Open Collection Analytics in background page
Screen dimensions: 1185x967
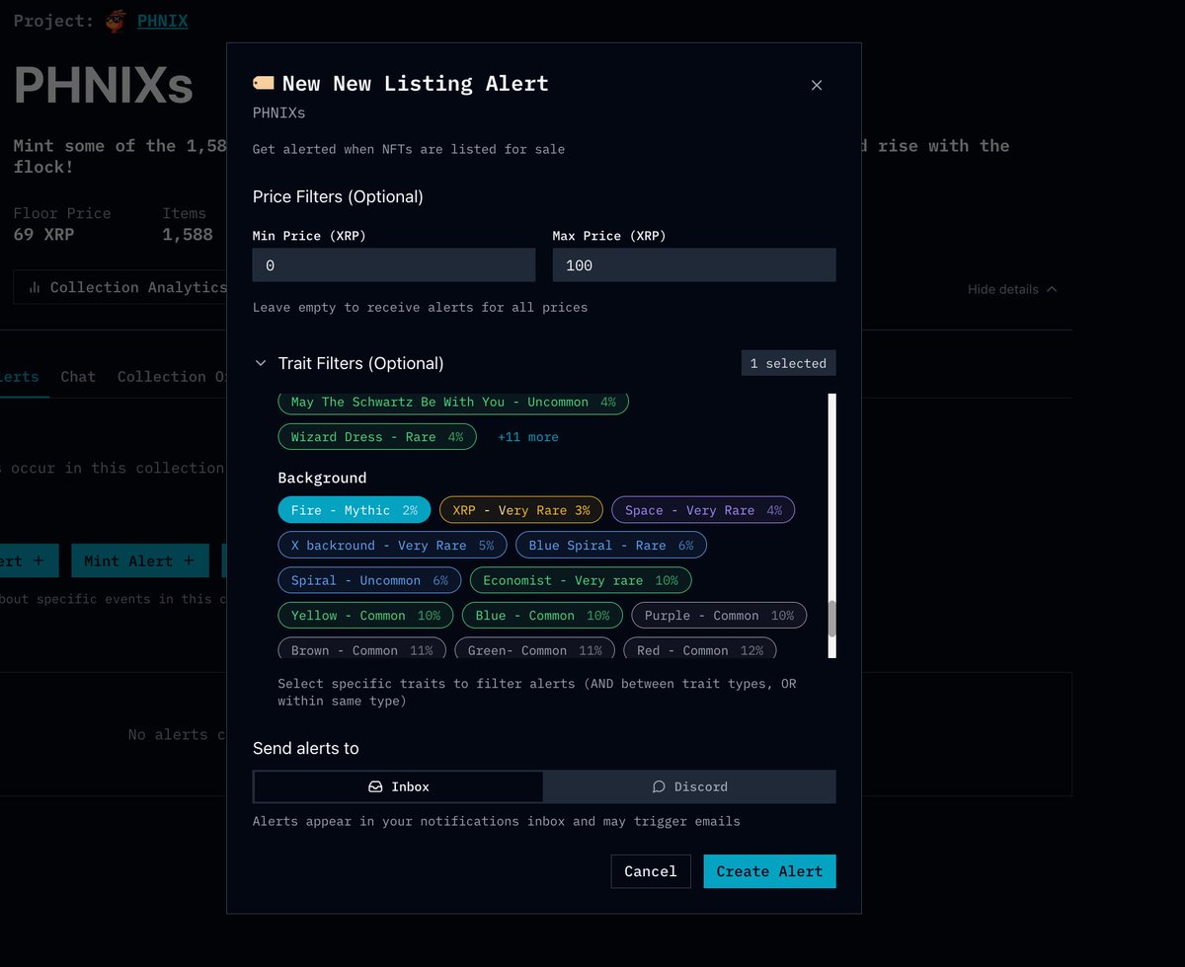[x=120, y=287]
